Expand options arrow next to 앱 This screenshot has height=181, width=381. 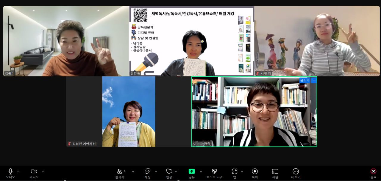click(x=242, y=171)
